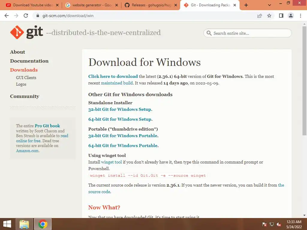Open the browser side panel icon
The height and width of the screenshot is (230, 307).
(x=281, y=16)
